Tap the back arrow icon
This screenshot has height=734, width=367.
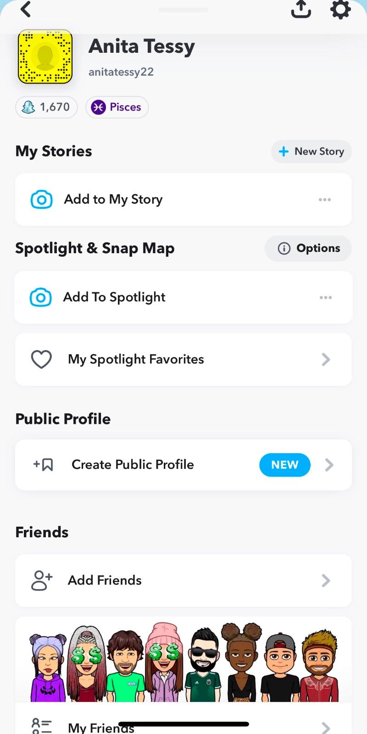(26, 9)
